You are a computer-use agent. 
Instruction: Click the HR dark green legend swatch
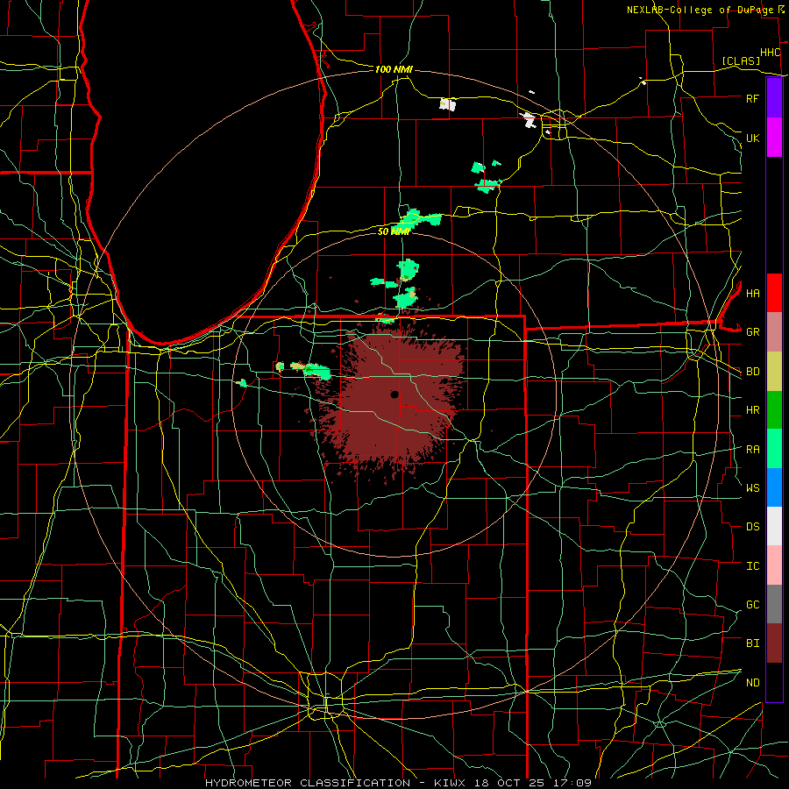[774, 409]
